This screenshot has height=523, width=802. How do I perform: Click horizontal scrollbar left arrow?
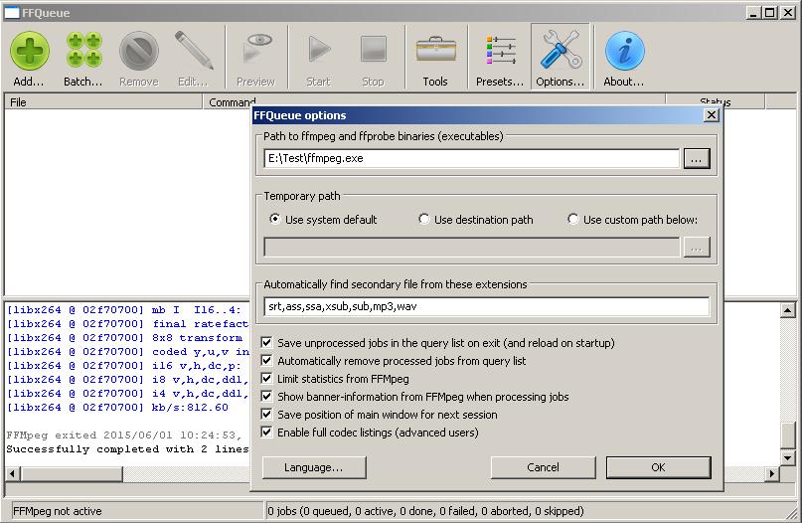click(13, 474)
